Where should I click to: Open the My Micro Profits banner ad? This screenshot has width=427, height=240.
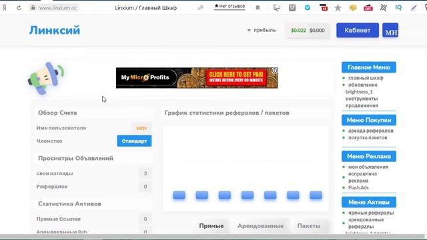[197, 78]
